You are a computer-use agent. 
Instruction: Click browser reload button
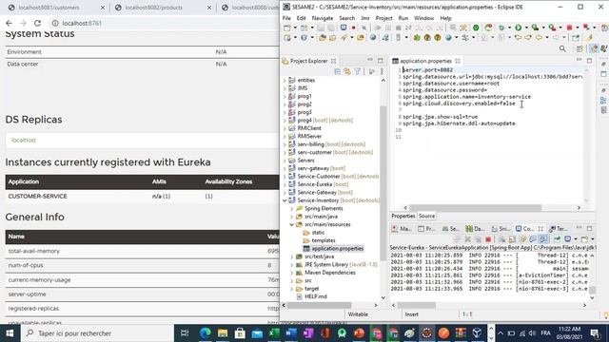(37, 23)
